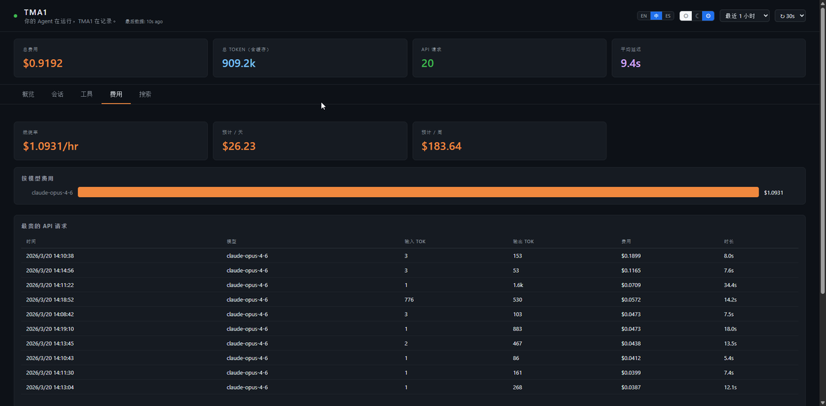
Task: Click the 输入 TOK column header
Action: 415,241
